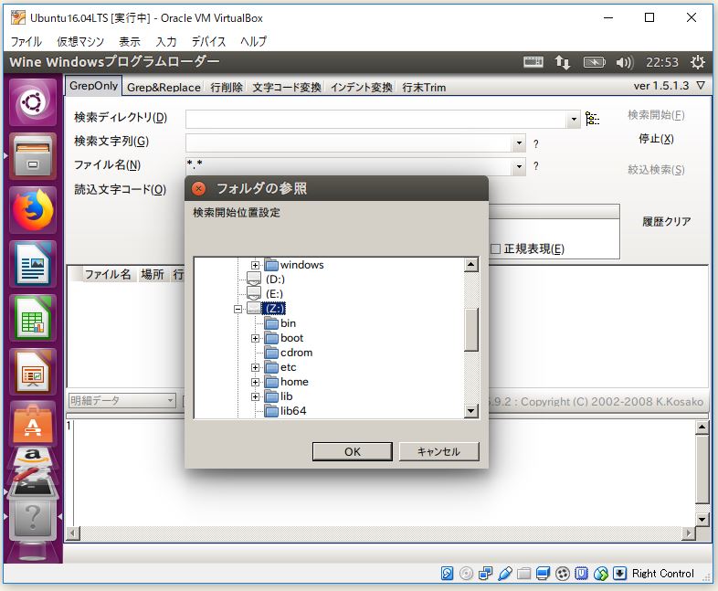The height and width of the screenshot is (591, 718).
Task: Open ファイル名 dropdown arrow
Action: click(x=519, y=166)
